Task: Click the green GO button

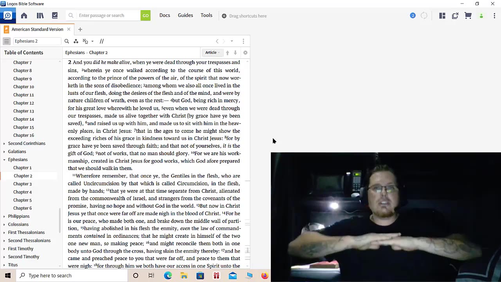Action: [x=146, y=16]
